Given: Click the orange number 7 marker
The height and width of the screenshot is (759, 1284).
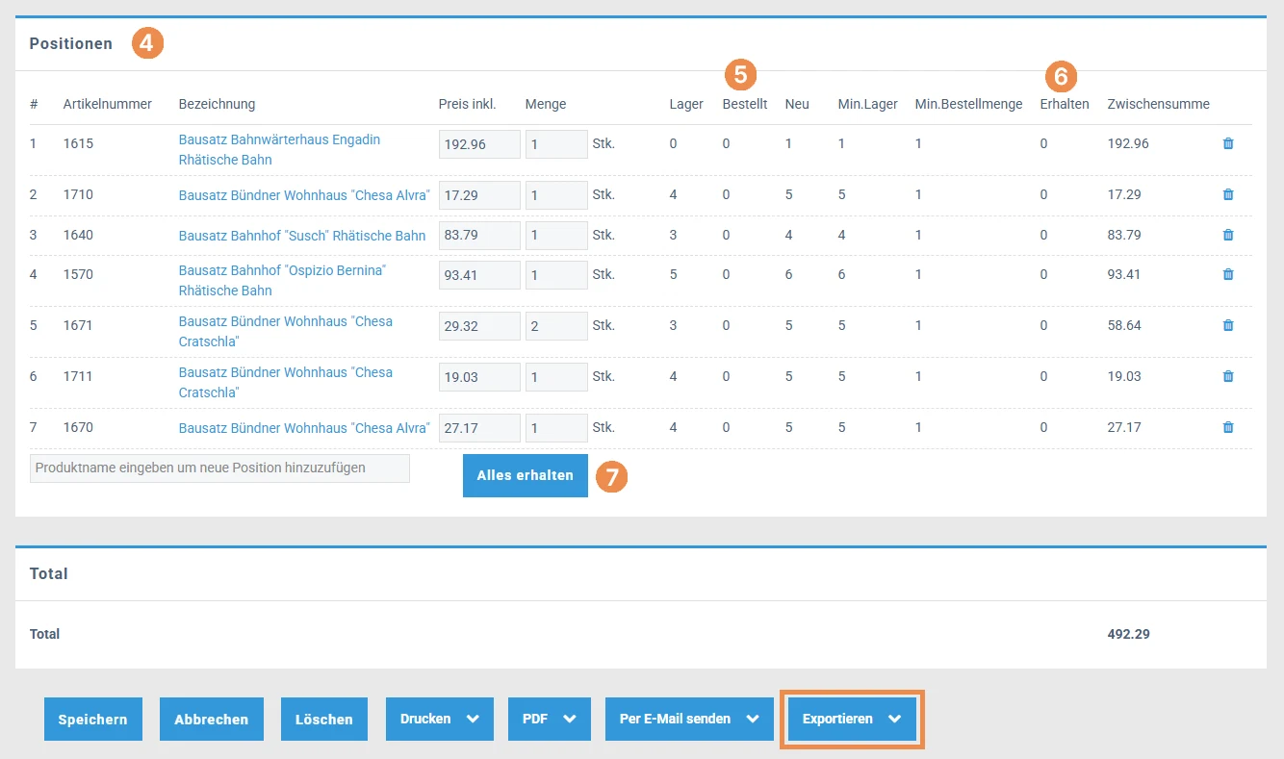Looking at the screenshot, I should [x=611, y=476].
